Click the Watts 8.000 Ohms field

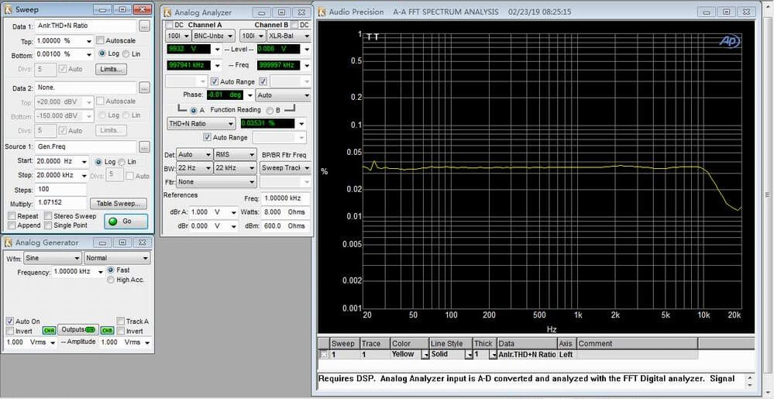(286, 212)
